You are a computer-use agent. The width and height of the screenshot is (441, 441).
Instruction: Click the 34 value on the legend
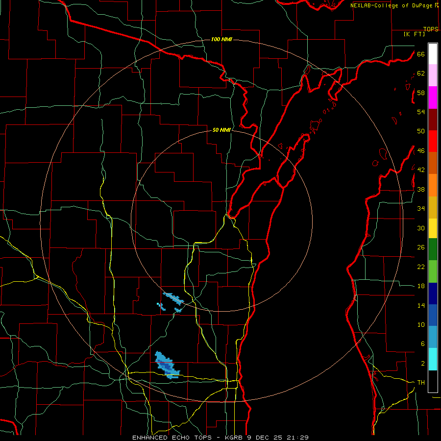[x=421, y=209]
